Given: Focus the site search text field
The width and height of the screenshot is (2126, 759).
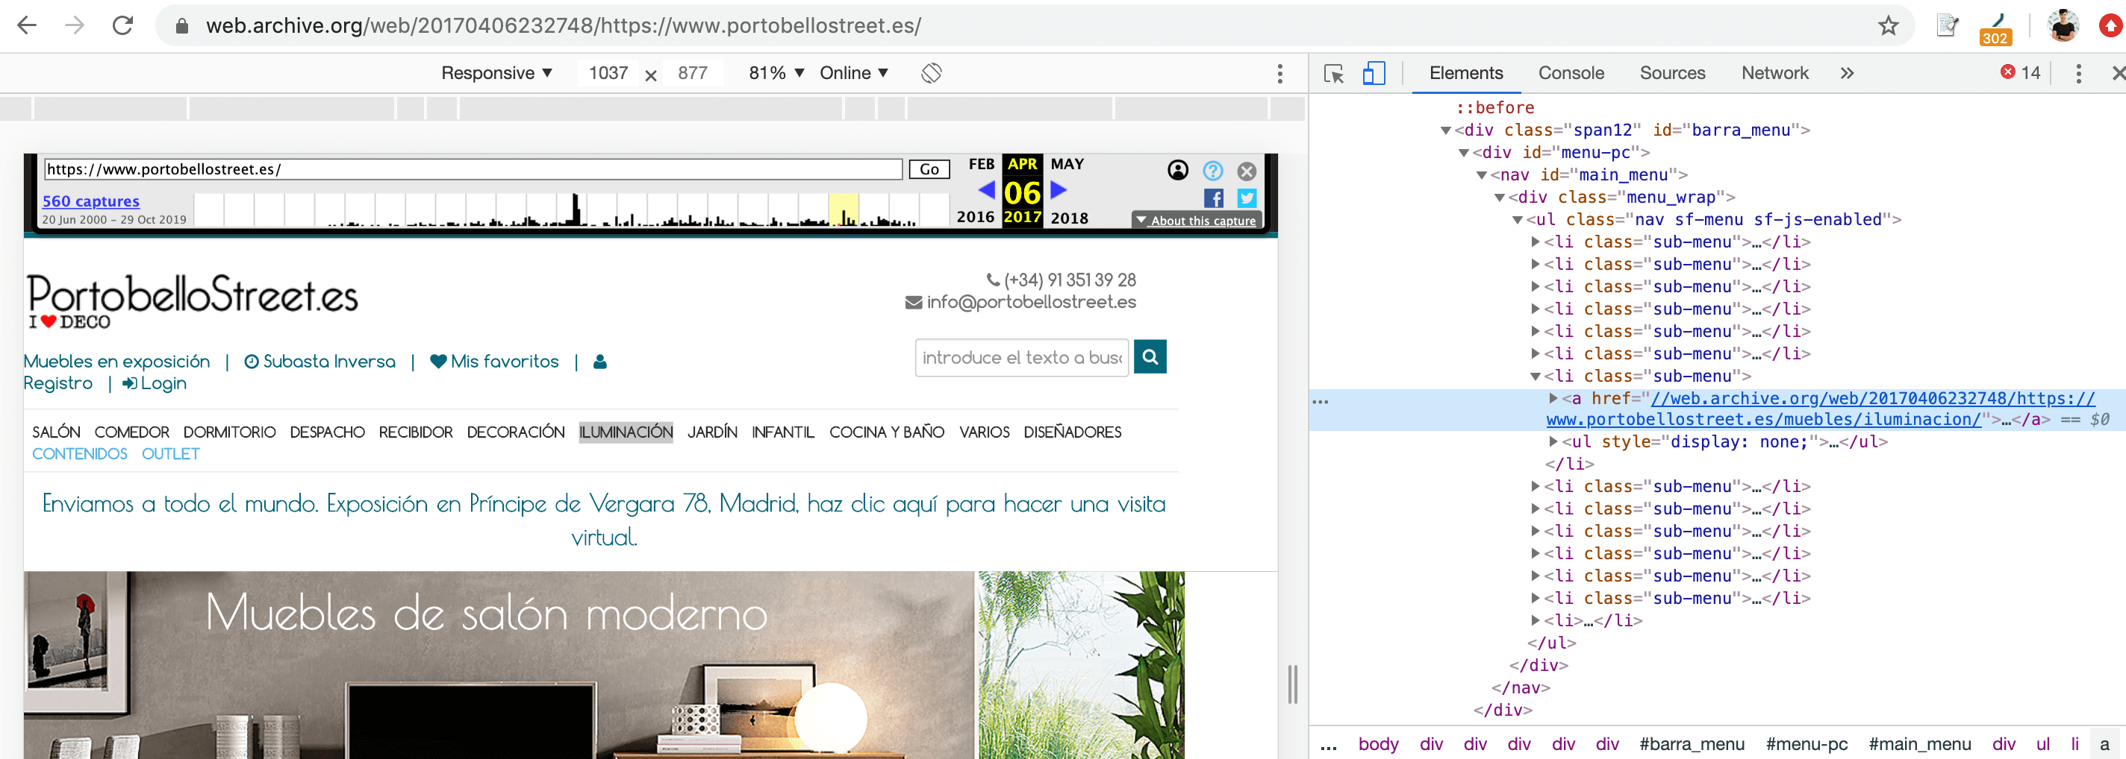Looking at the screenshot, I should 1022,358.
